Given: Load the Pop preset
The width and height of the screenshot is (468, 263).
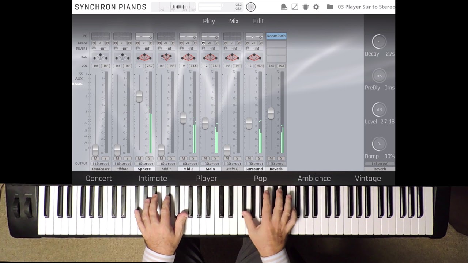Looking at the screenshot, I should (260, 178).
